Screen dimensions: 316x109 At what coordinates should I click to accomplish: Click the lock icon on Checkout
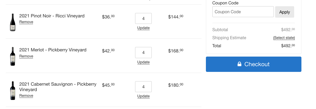pos(239,64)
